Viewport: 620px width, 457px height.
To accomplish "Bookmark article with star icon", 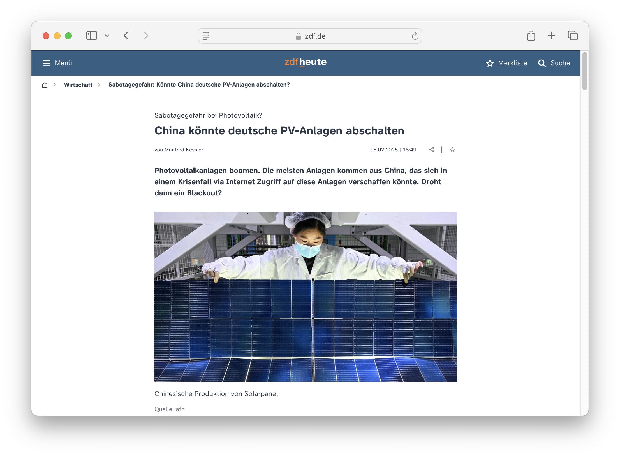I will [x=452, y=150].
